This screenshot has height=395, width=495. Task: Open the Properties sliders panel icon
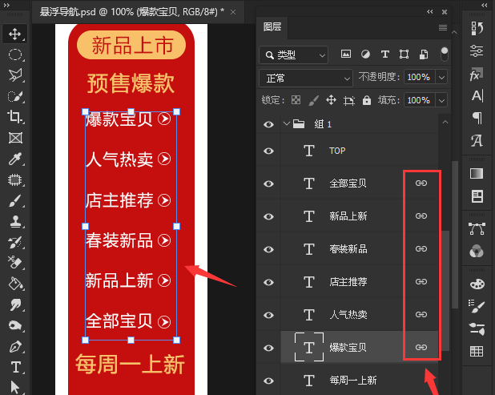point(477,50)
